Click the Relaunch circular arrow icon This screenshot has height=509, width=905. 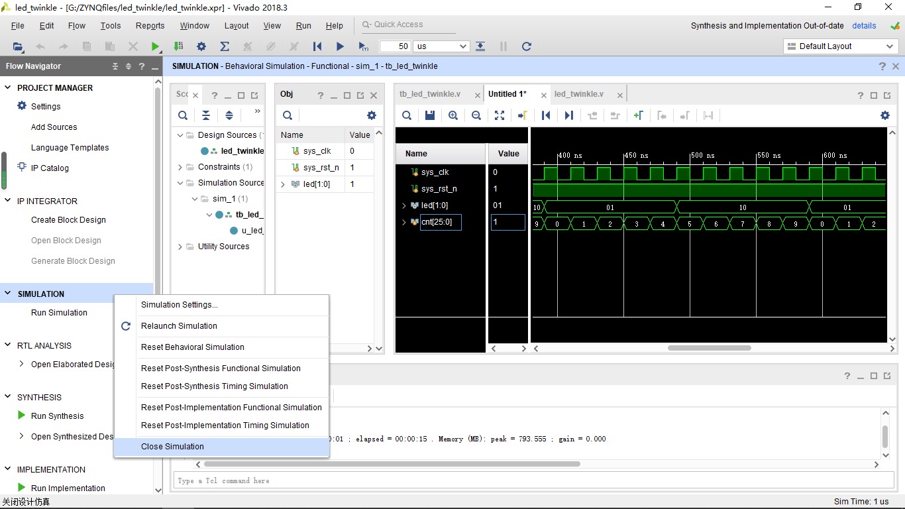[125, 326]
